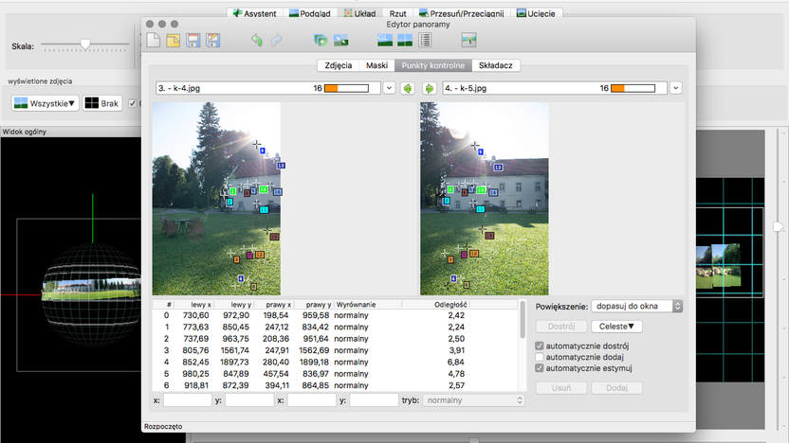
Task: Click the Brak button in background window
Action: pyautogui.click(x=102, y=103)
